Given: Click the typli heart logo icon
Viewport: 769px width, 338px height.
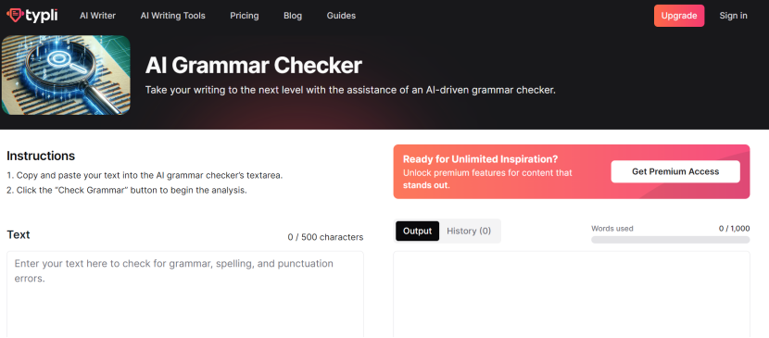Looking at the screenshot, I should coord(15,16).
